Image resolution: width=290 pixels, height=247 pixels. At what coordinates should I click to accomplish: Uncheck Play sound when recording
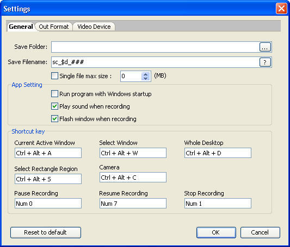[54, 106]
